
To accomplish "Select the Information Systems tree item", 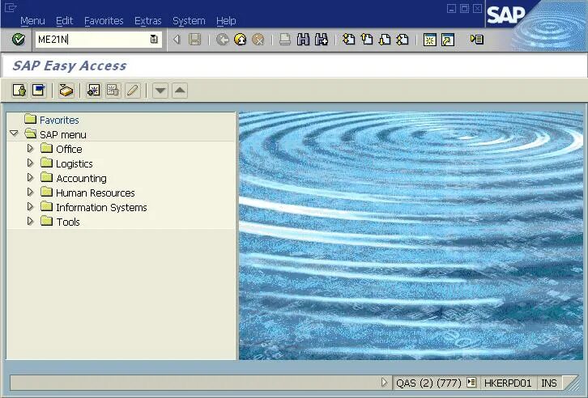I will 101,207.
